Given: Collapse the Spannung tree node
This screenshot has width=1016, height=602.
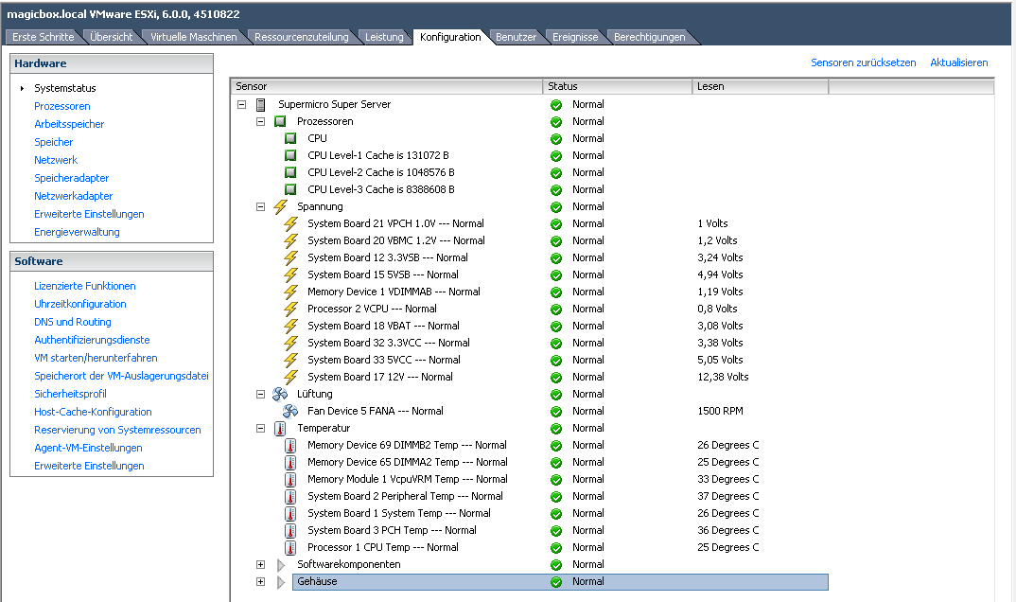Looking at the screenshot, I should [x=260, y=206].
